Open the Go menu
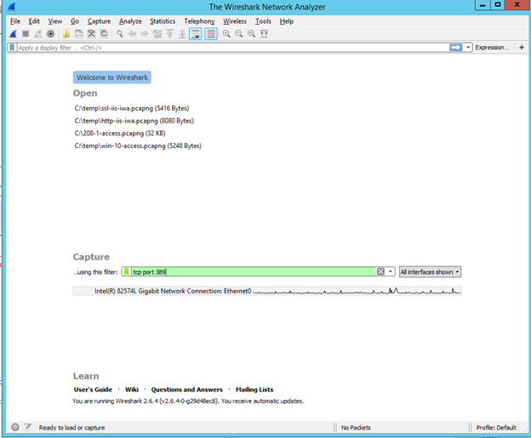This screenshot has height=438, width=531. (75, 21)
